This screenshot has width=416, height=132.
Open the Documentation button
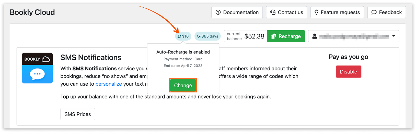click(x=237, y=12)
